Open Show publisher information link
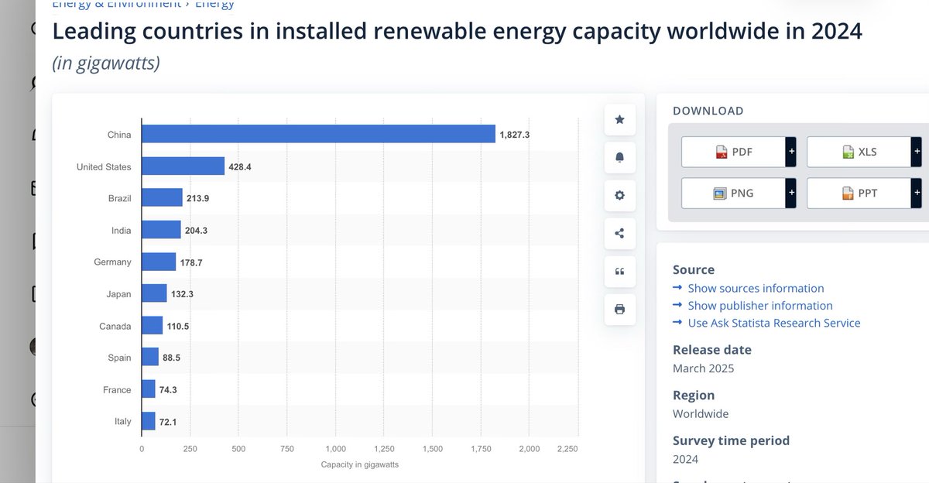The image size is (929, 483). (x=760, y=306)
